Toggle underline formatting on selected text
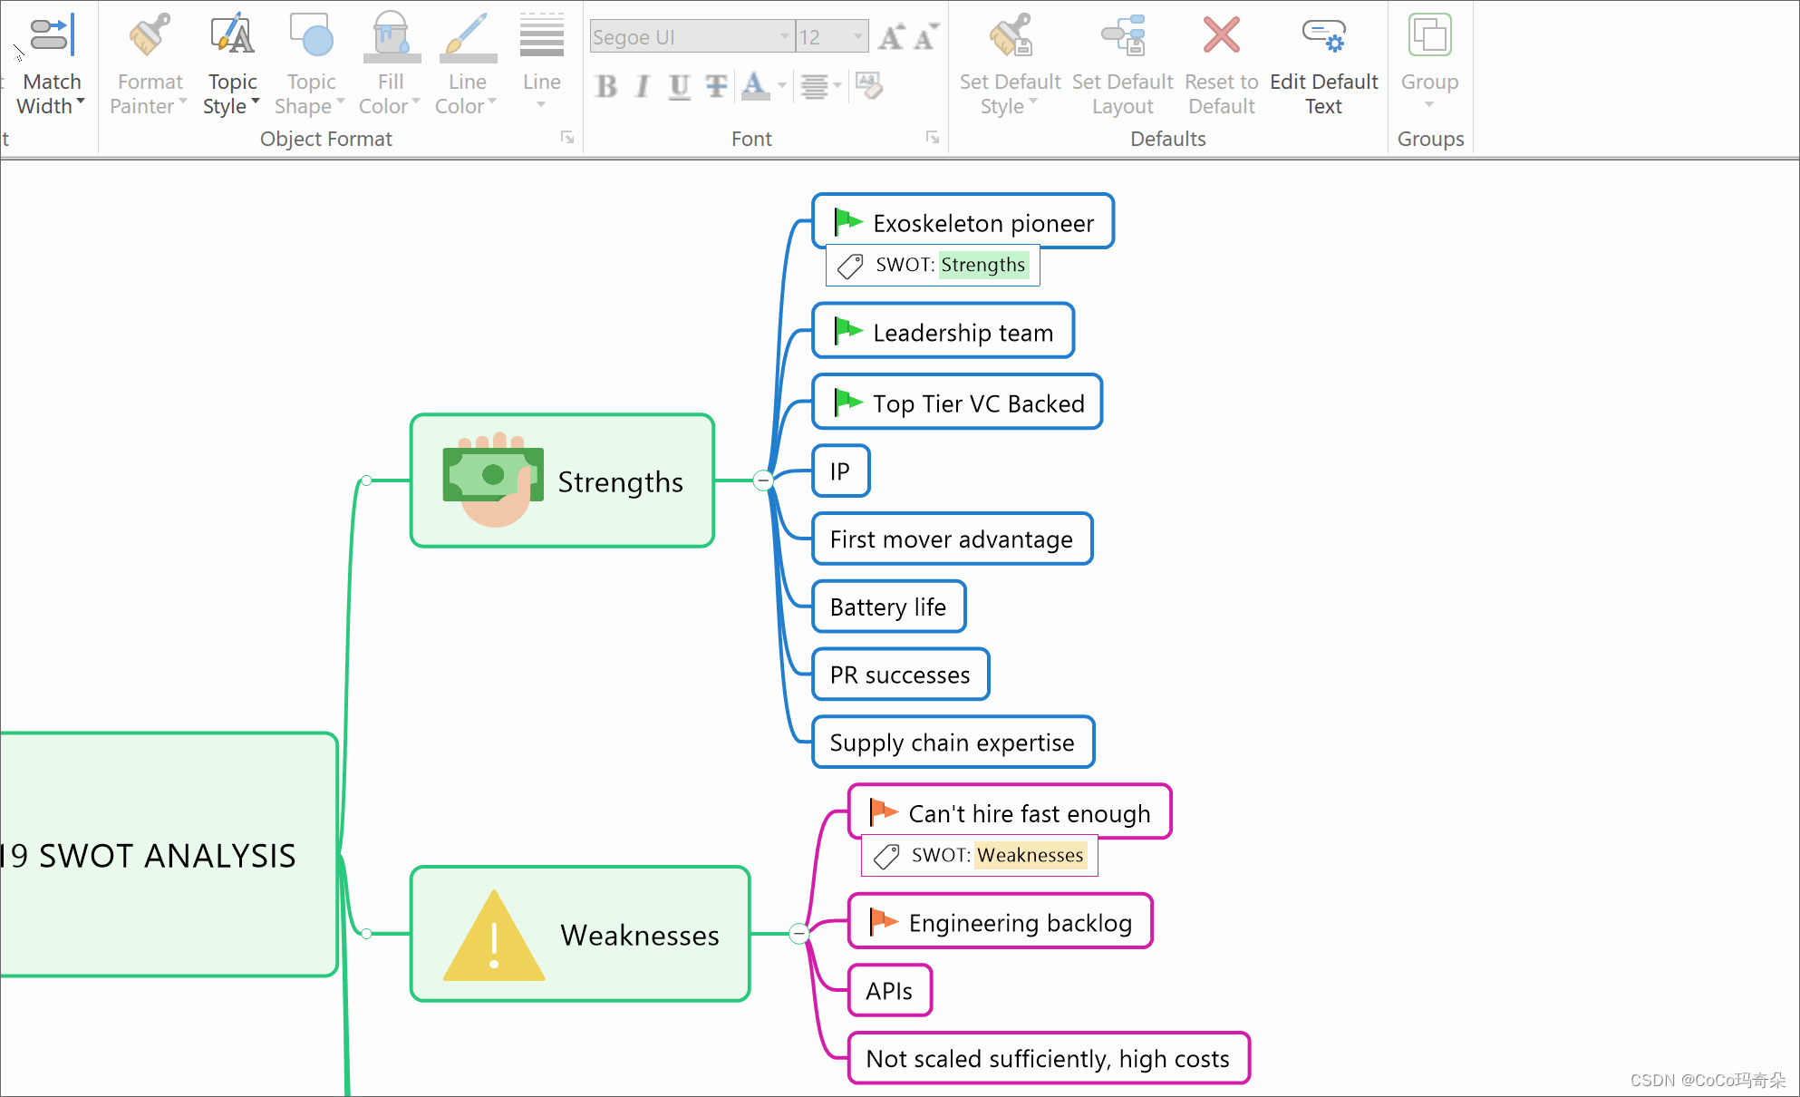Image resolution: width=1800 pixels, height=1097 pixels. tap(679, 87)
